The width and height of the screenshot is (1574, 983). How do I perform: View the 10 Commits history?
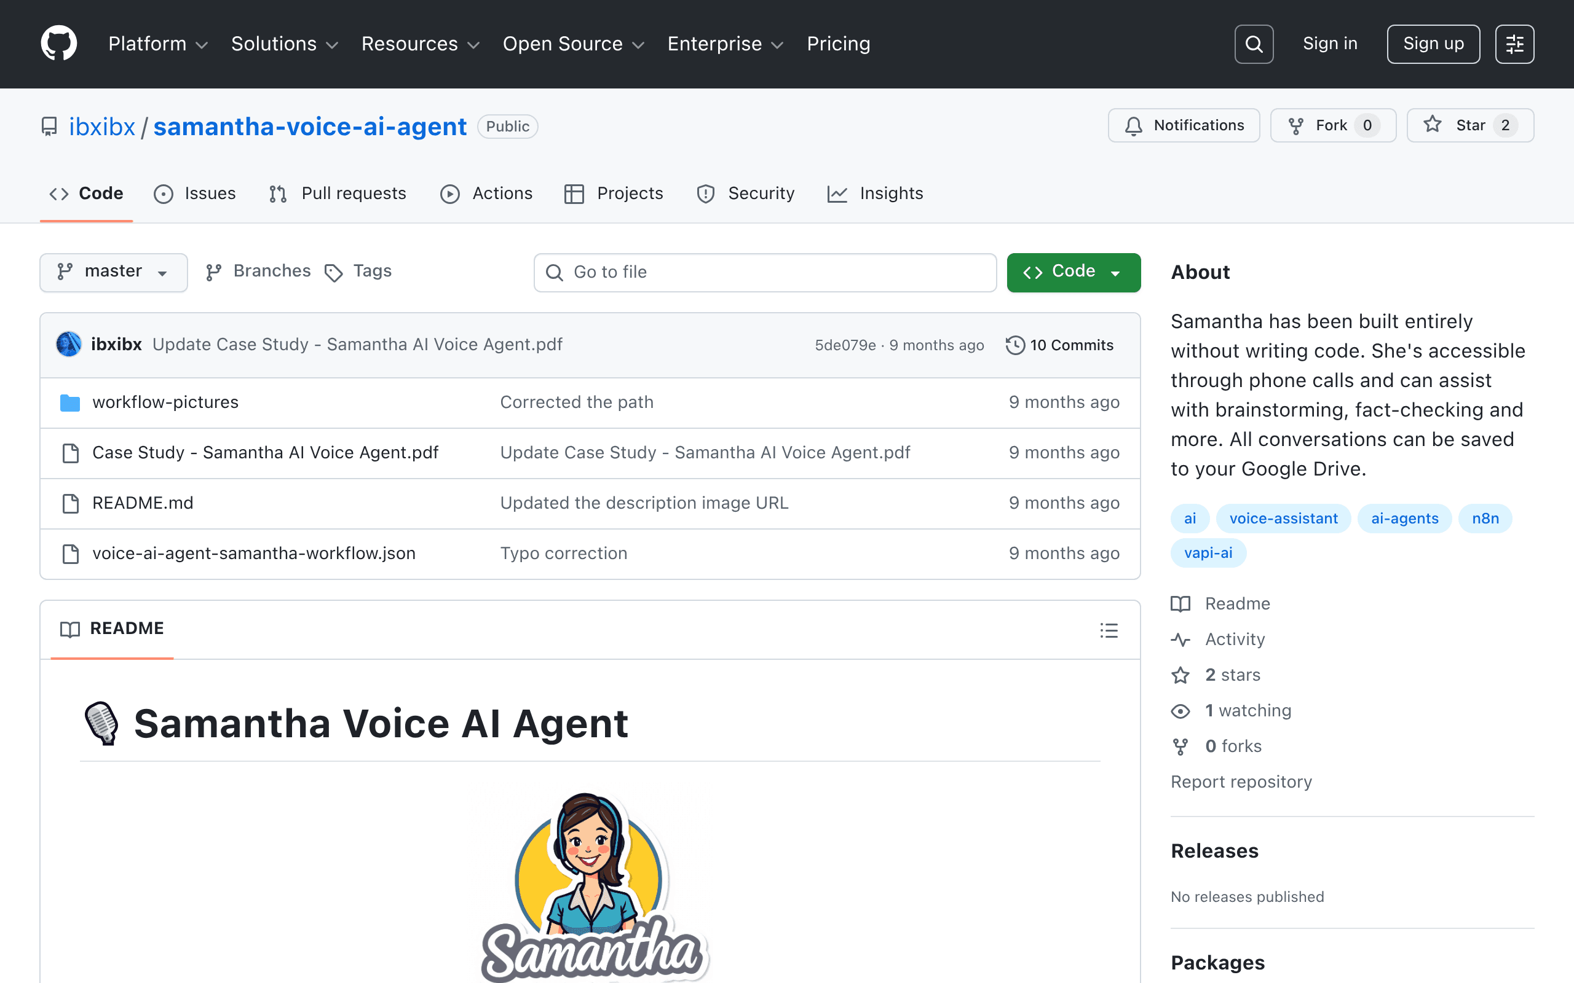click(x=1060, y=345)
